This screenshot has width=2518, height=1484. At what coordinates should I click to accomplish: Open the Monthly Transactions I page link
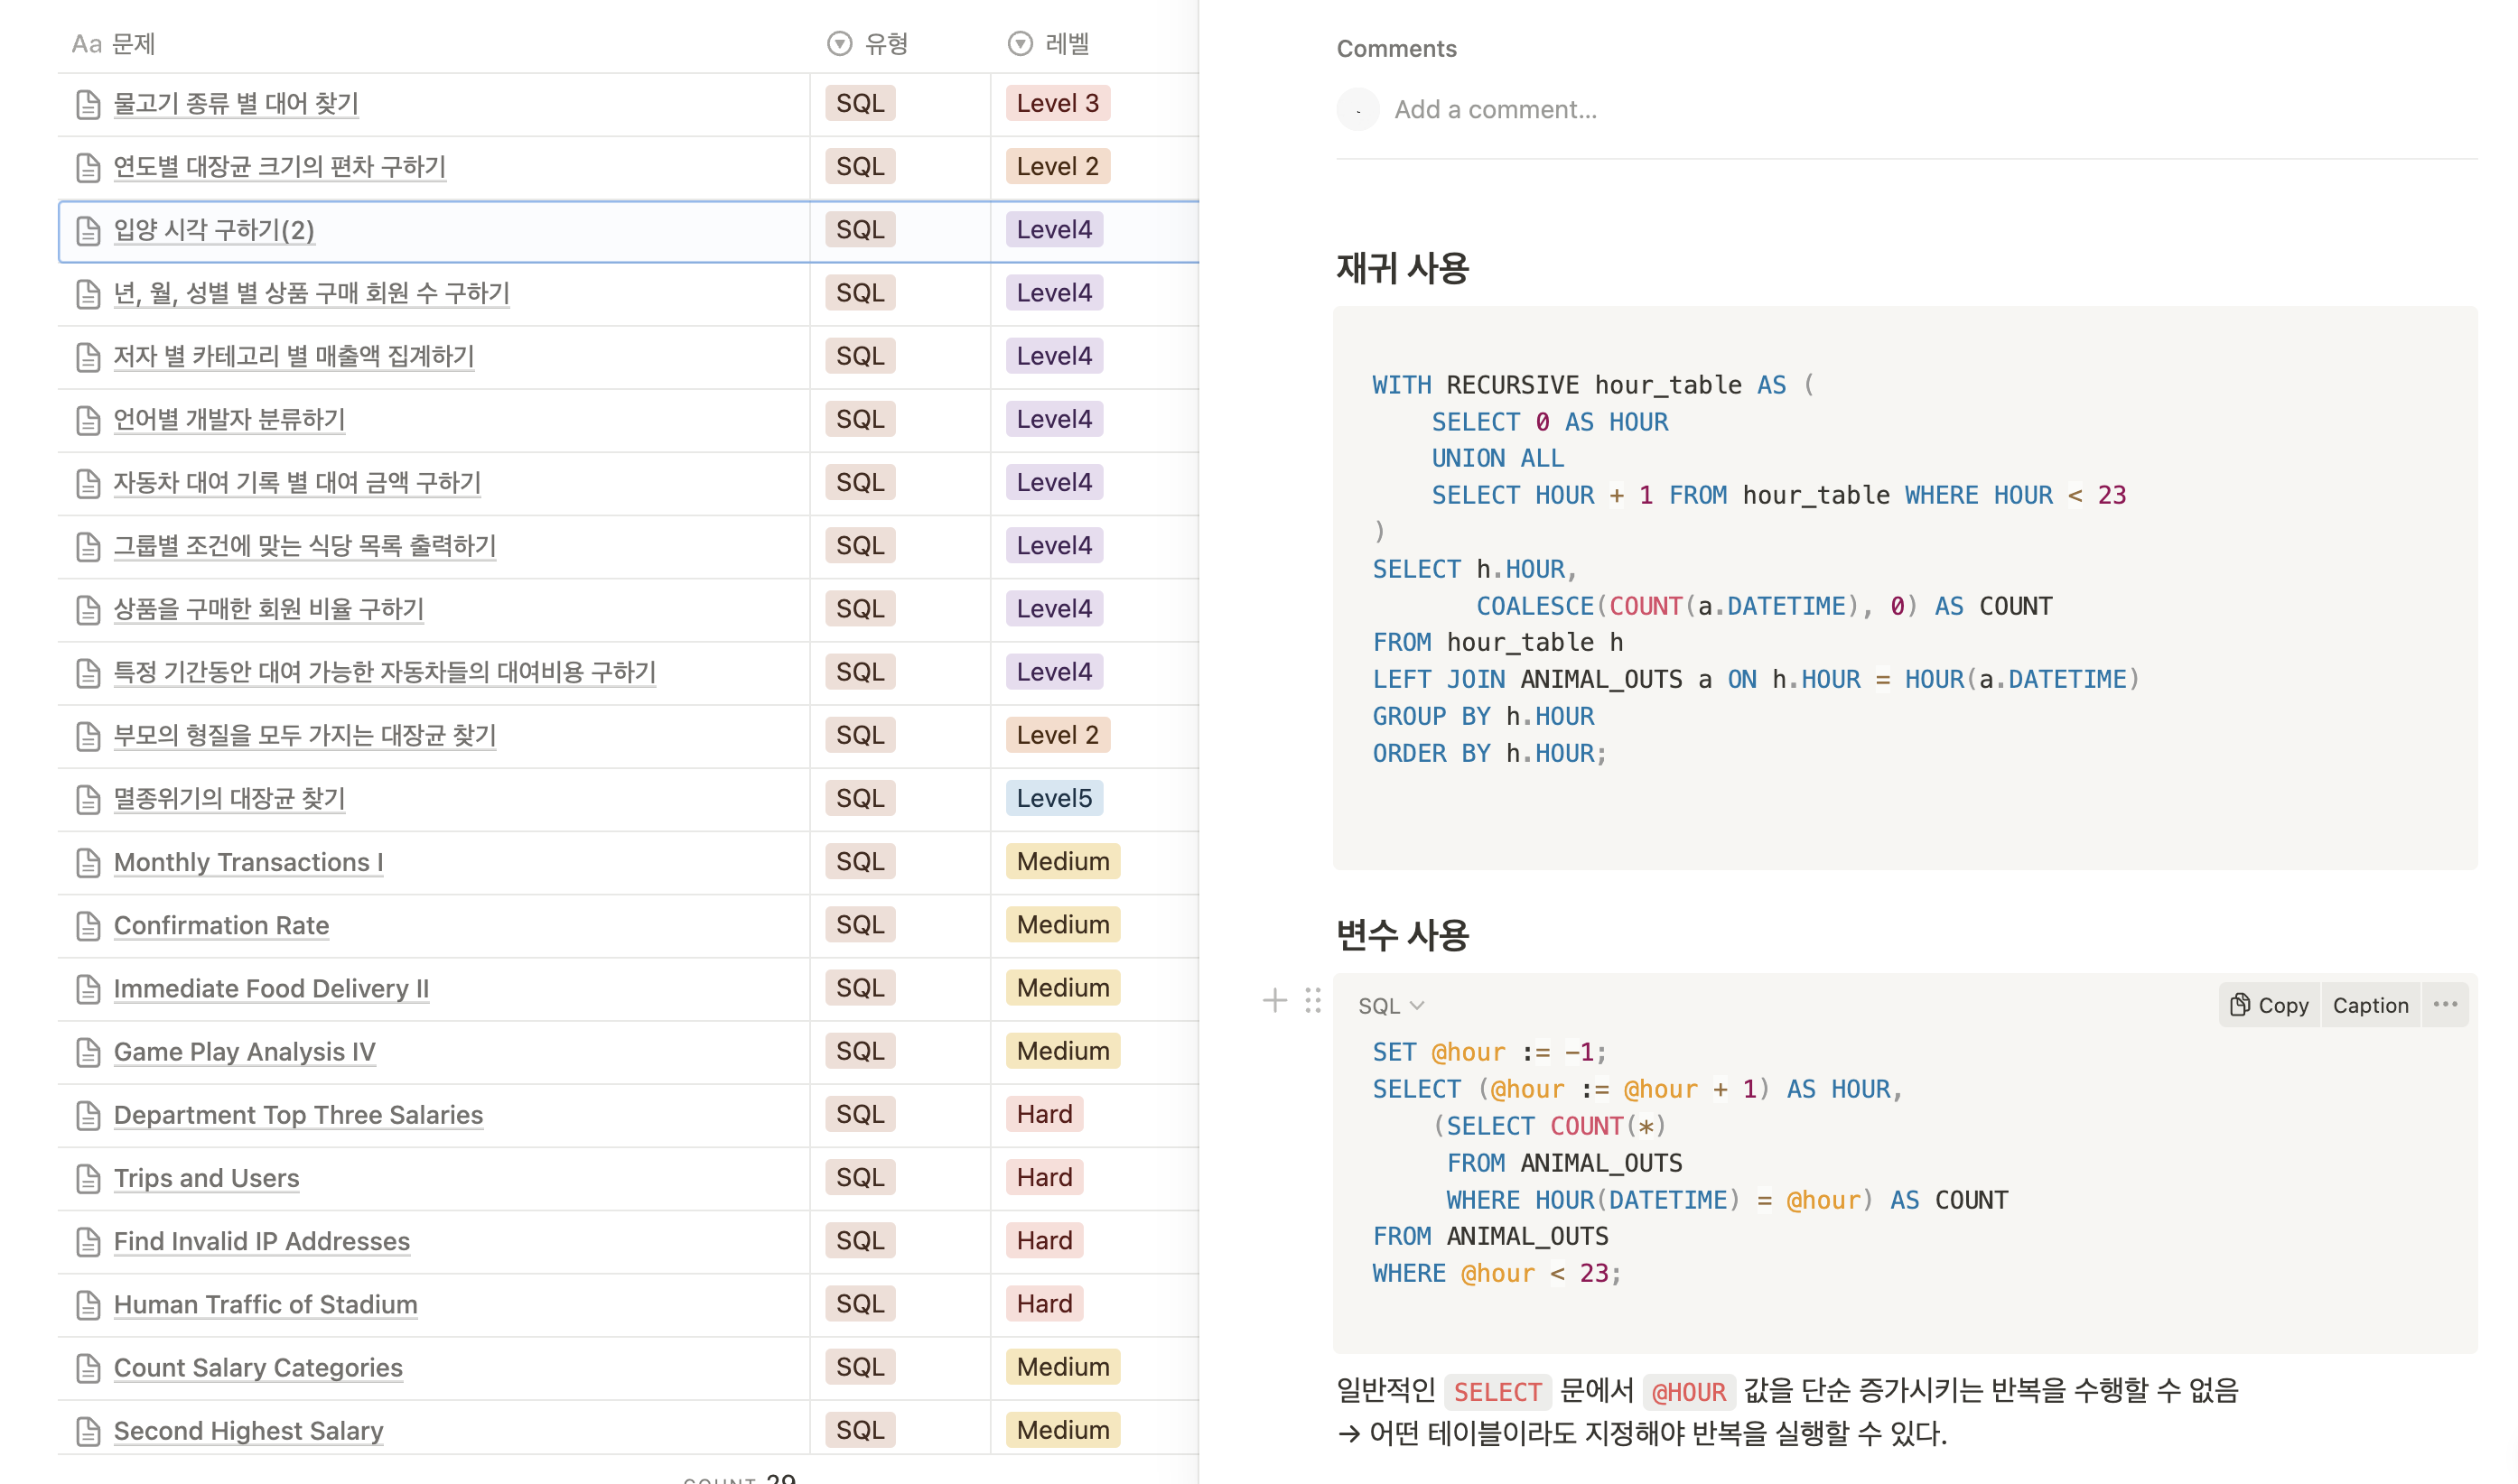(x=248, y=862)
